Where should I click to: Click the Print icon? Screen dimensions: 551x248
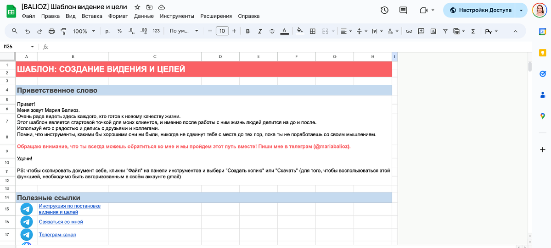51,31
